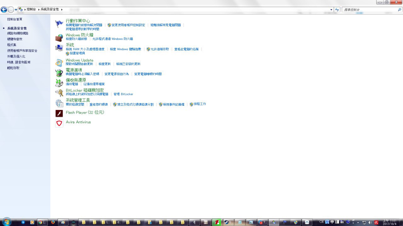Viewport: 403px width, 226px height.
Task: Click the 控制台 breadcrumb in the address bar
Action: pos(31,10)
